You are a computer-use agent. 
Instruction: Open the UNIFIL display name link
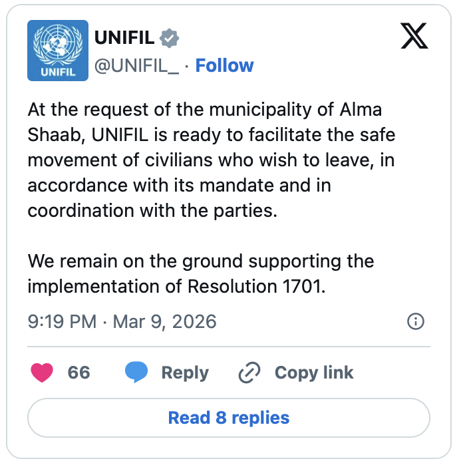click(x=124, y=38)
